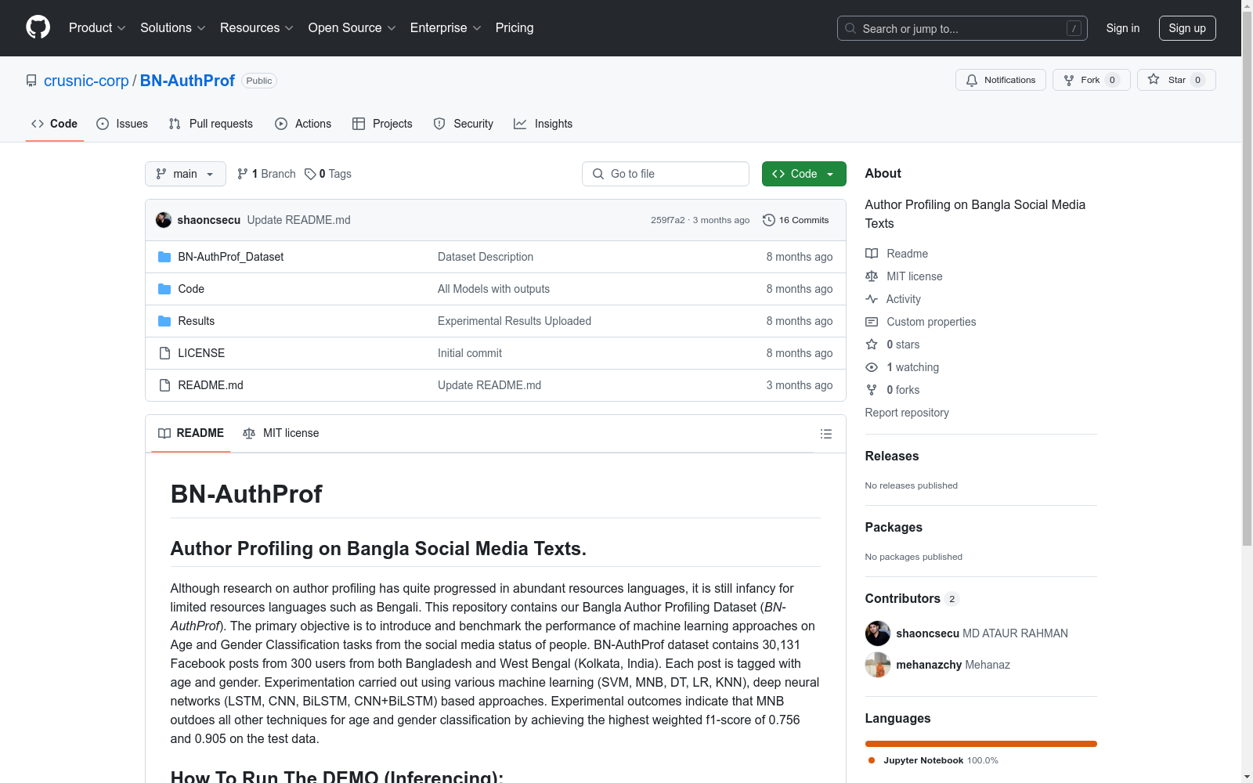Image resolution: width=1253 pixels, height=783 pixels.
Task: Click the book icon beside Readme
Action: [x=872, y=254]
